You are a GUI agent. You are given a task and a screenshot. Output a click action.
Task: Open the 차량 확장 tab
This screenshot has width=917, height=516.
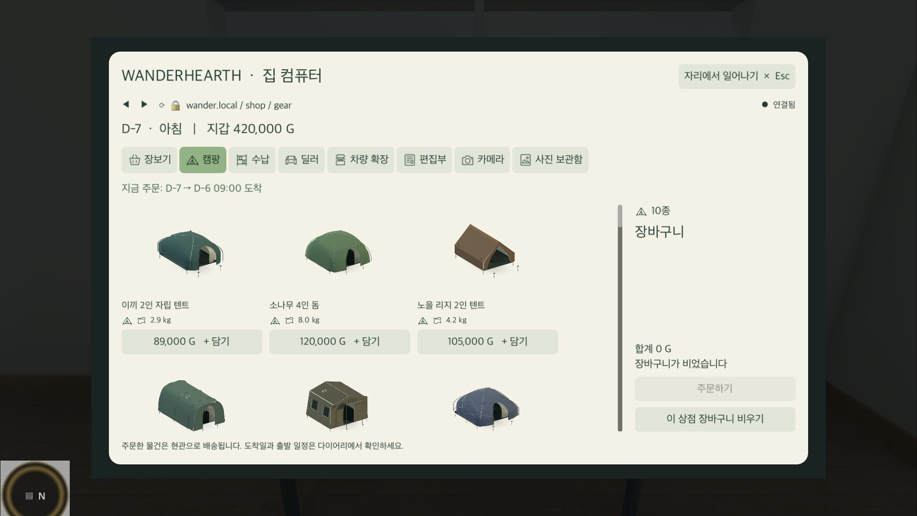361,160
